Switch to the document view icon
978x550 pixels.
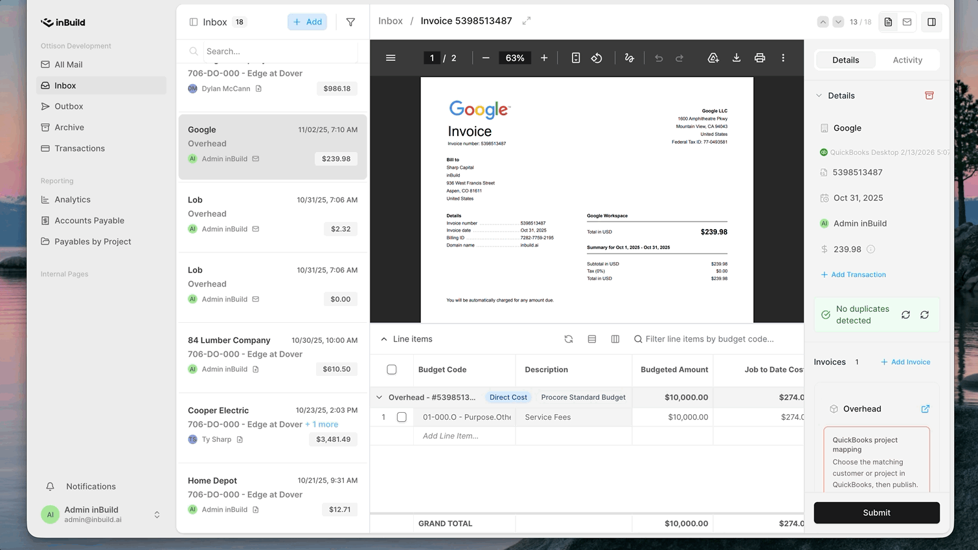[x=889, y=22]
